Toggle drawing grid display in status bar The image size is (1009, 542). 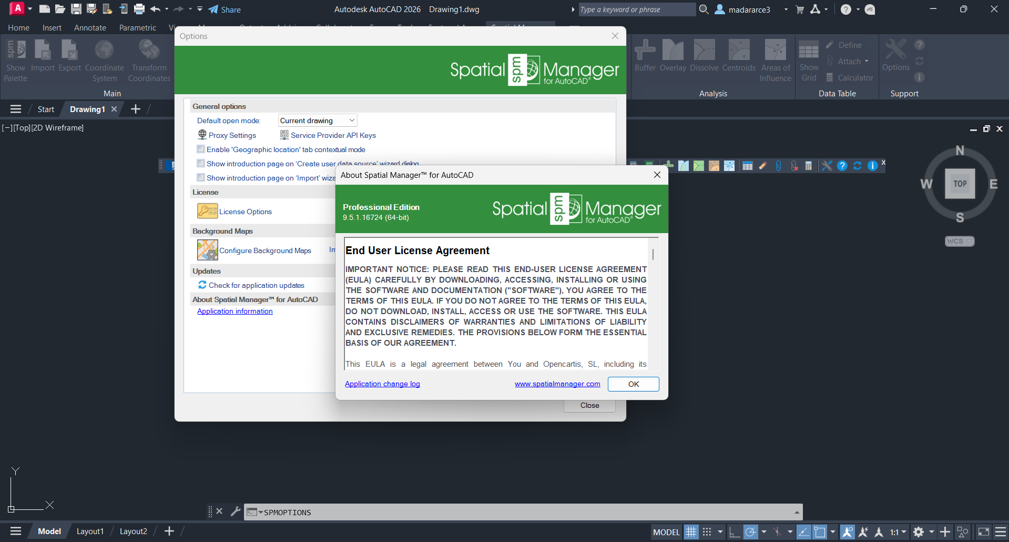[691, 532]
